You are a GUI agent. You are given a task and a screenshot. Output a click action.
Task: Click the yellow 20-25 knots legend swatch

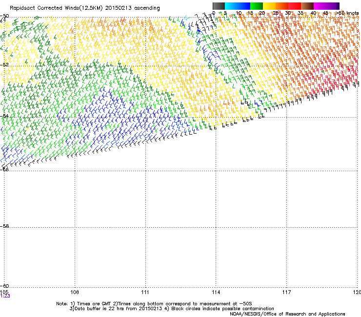[269, 6]
